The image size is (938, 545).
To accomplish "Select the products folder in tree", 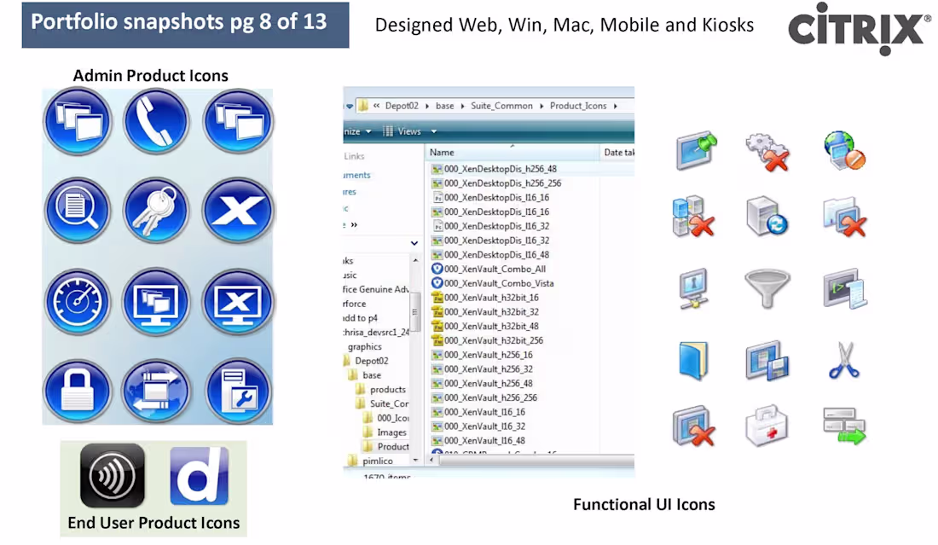I will click(381, 390).
